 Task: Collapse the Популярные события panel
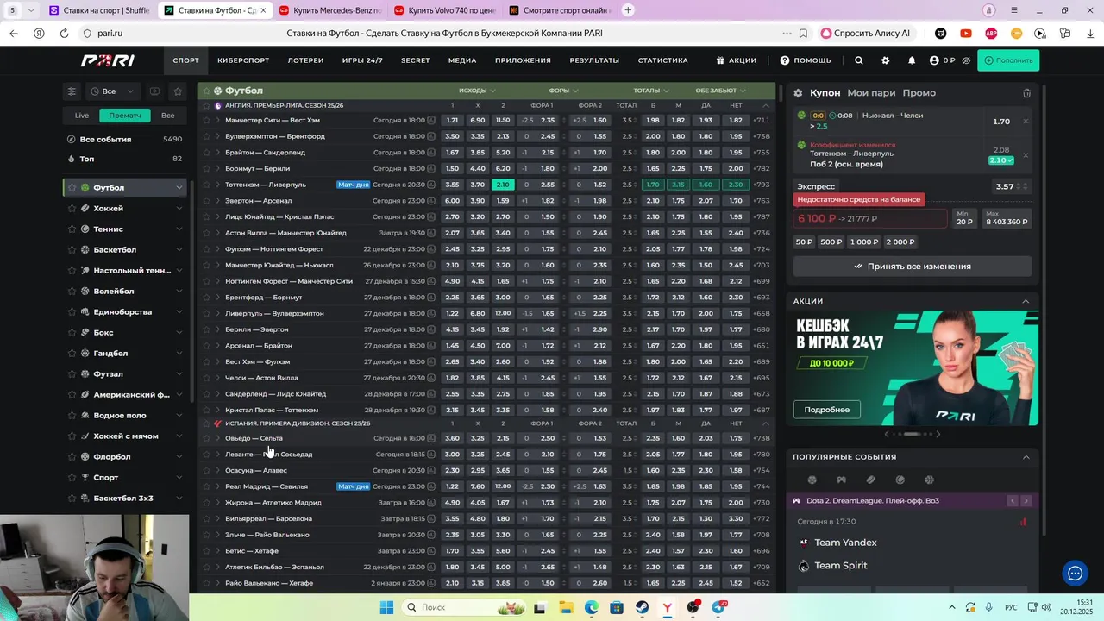point(1026,456)
